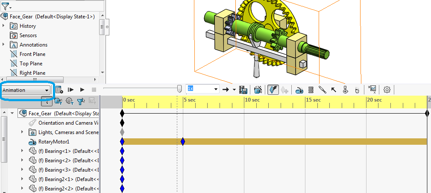Select the History tree item
Screen dimensions: 431x193
pyautogui.click(x=28, y=26)
